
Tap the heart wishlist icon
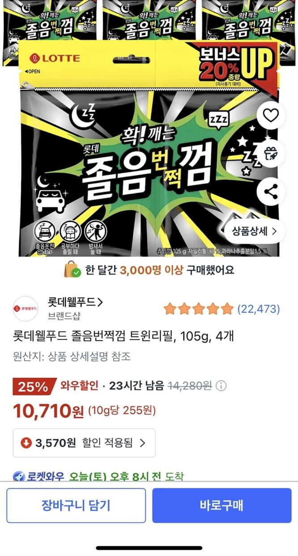pos(270,115)
